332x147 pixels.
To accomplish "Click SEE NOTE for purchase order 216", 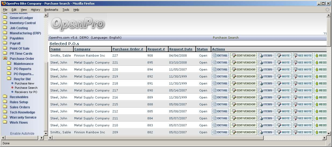I will (303, 97).
